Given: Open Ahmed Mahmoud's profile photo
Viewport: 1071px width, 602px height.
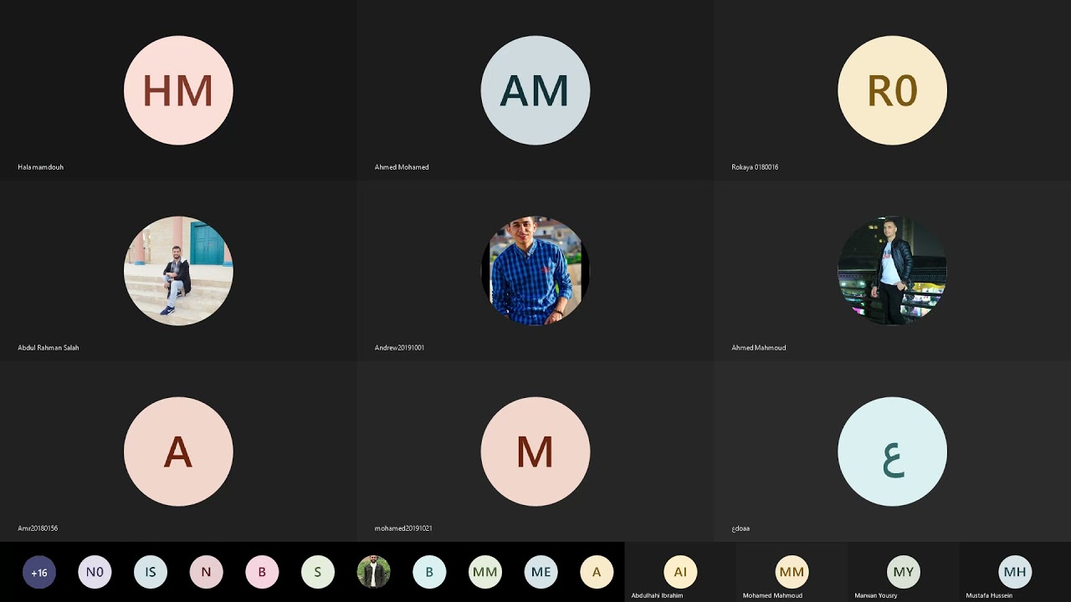Looking at the screenshot, I should 892,271.
